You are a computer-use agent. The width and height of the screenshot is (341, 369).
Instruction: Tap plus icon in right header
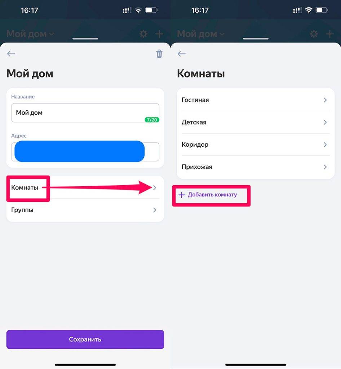tap(329, 34)
